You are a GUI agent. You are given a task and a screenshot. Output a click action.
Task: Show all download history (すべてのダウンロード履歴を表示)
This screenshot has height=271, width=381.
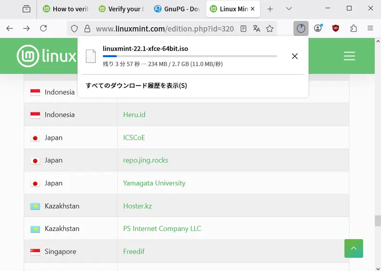pyautogui.click(x=136, y=86)
